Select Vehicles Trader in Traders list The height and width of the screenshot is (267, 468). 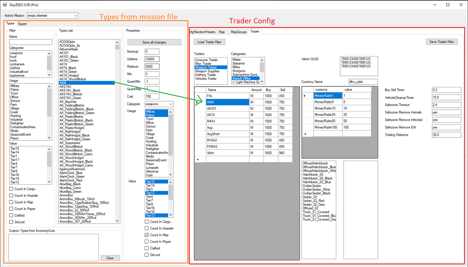pyautogui.click(x=207, y=79)
